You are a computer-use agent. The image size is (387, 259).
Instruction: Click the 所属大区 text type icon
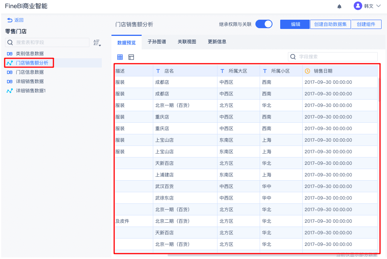pos(222,71)
